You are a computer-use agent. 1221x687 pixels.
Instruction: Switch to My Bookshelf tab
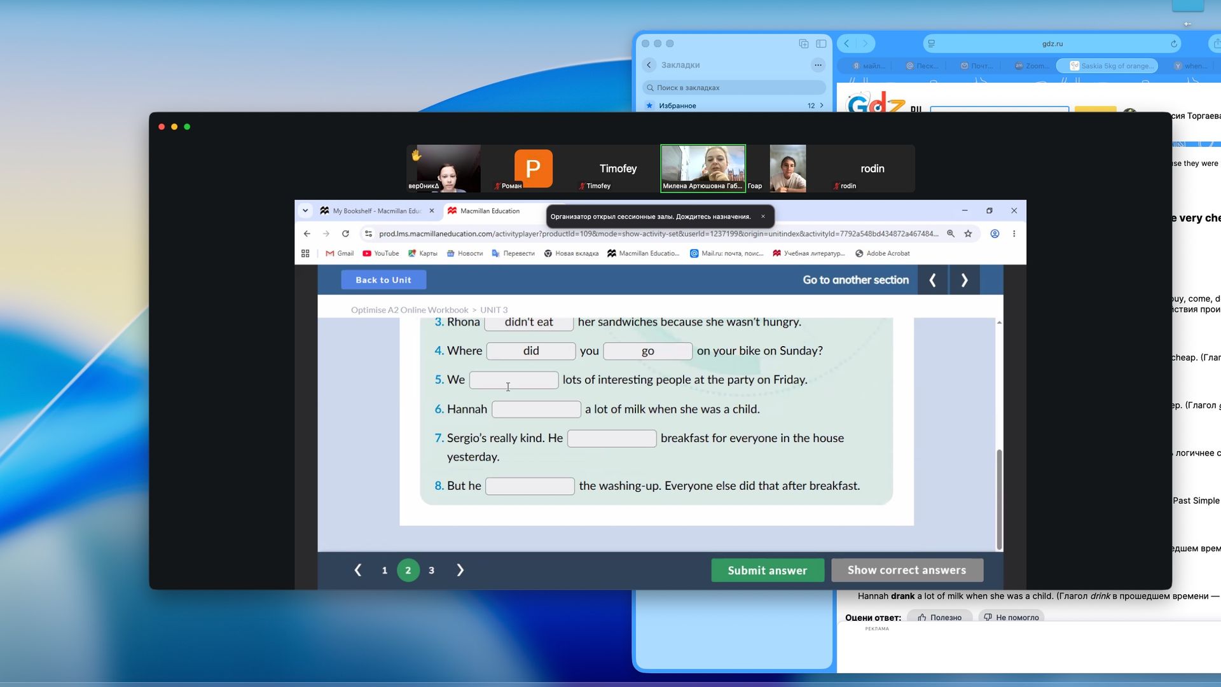pos(378,211)
